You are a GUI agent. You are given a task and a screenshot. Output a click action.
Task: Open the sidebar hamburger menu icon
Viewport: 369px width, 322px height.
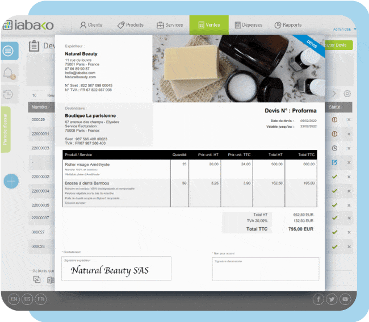9,51
